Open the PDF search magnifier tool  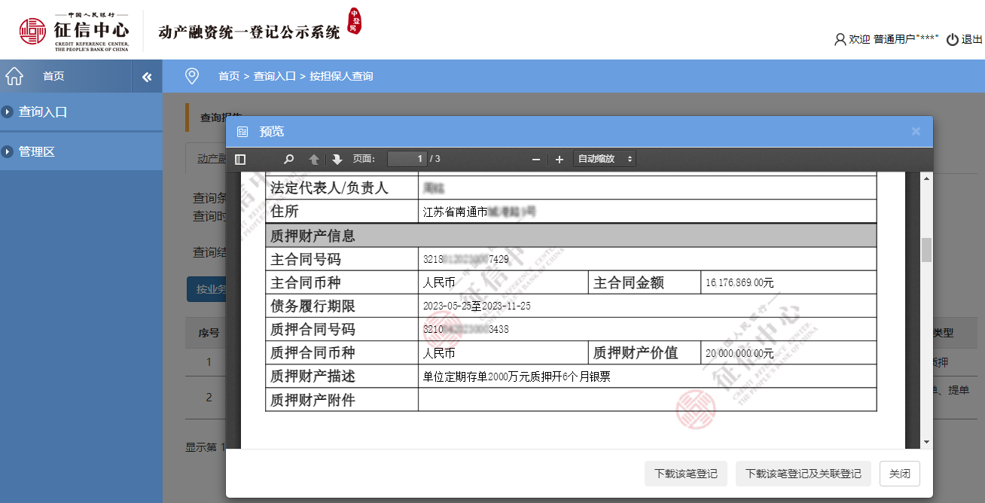[288, 159]
